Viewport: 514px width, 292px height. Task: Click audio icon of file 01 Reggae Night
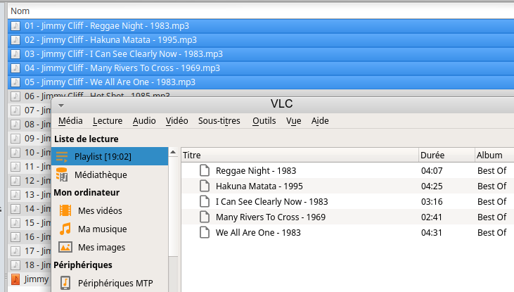coord(15,26)
